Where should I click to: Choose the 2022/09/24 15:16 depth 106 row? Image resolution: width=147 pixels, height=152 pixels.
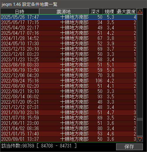(69, 81)
